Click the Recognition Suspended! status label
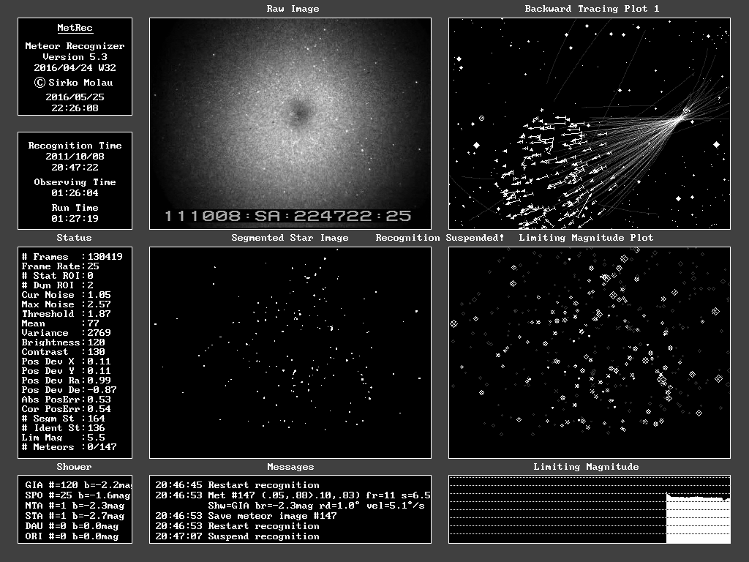This screenshot has height=562, width=749. [x=440, y=238]
